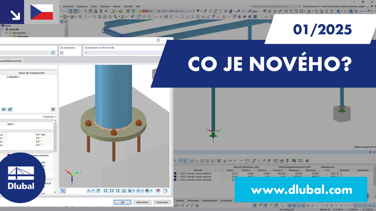Click the up arrow of dialog left panel scrollbar
Screen dimensions: 376x211
coord(55,121)
